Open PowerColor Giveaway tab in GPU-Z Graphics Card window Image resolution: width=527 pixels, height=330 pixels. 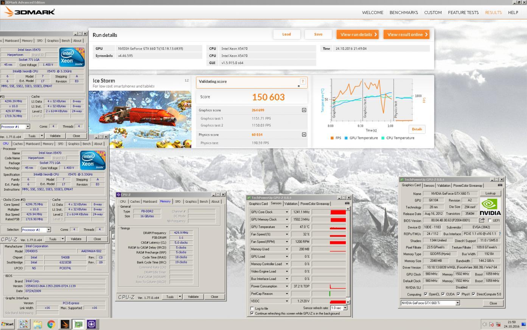(468, 186)
